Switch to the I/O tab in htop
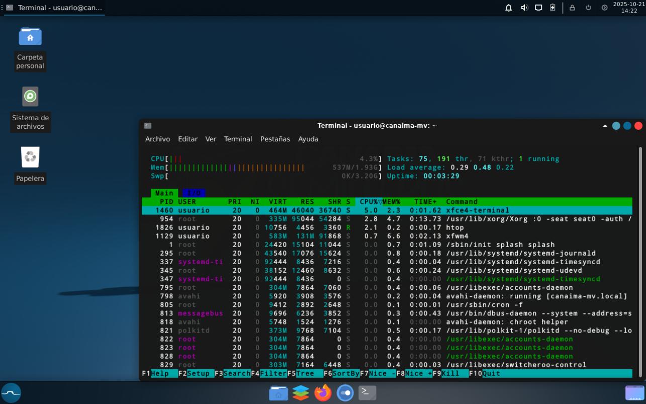Image resolution: width=646 pixels, height=404 pixels. point(194,193)
